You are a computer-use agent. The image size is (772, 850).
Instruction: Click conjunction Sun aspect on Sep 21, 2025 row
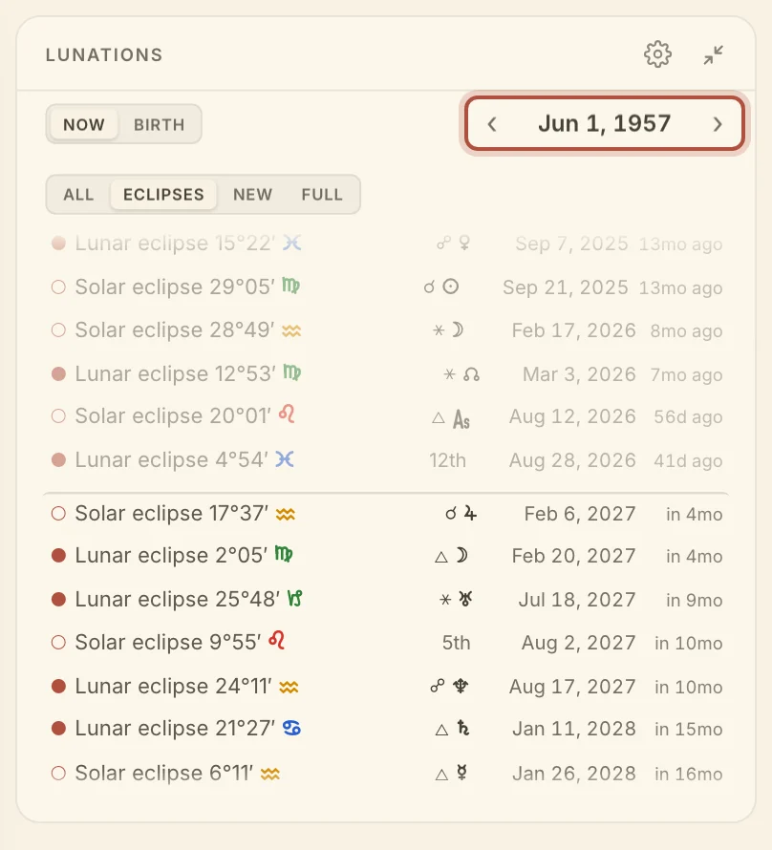(441, 287)
